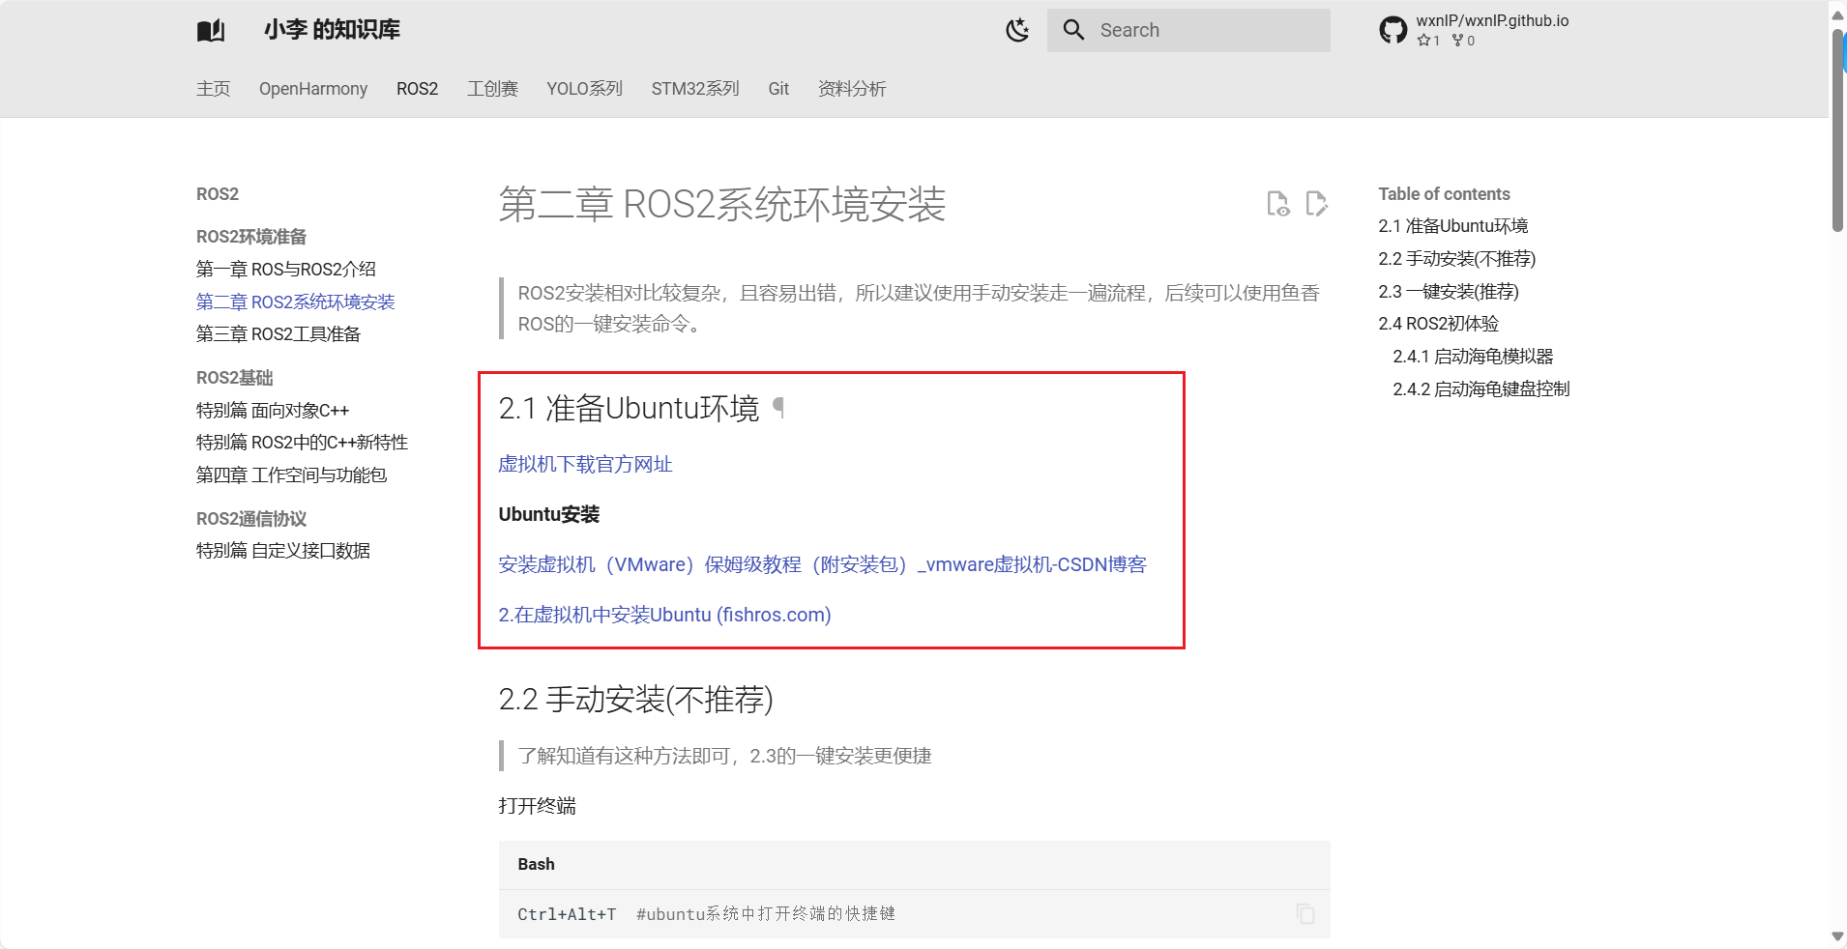Toggle dark mode with the moon icon
The height and width of the screenshot is (949, 1847).
[1017, 31]
